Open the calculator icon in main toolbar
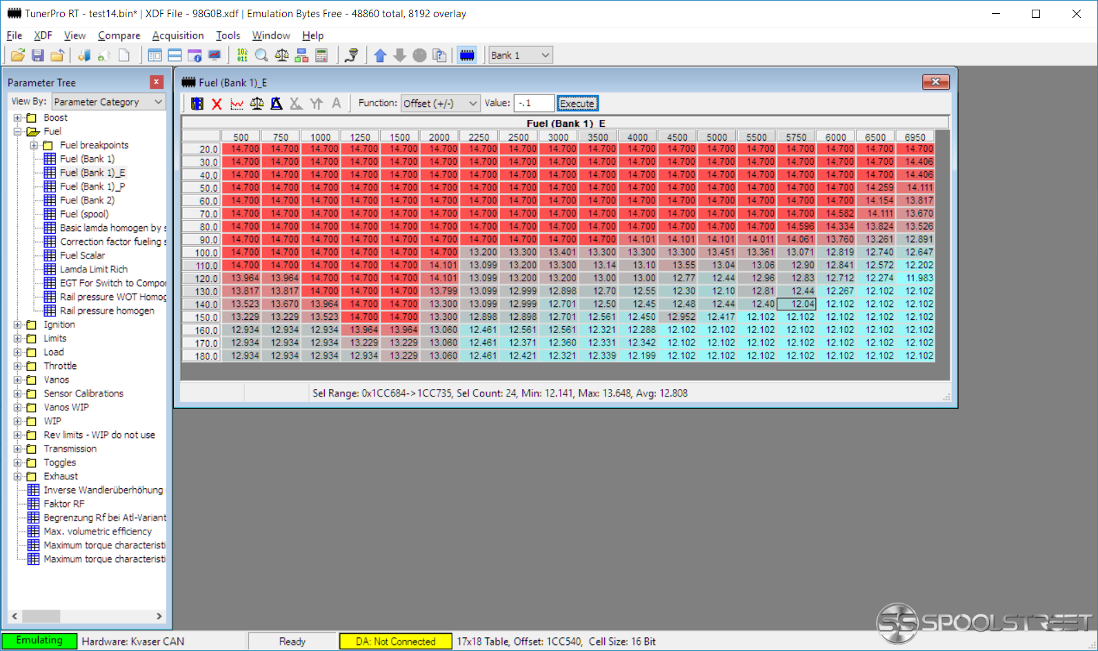 click(321, 55)
